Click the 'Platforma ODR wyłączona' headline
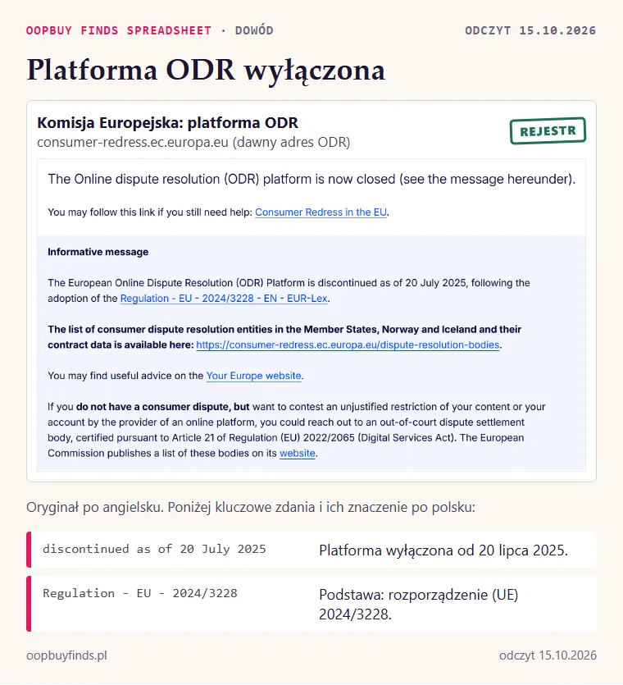The image size is (623, 685). (206, 70)
